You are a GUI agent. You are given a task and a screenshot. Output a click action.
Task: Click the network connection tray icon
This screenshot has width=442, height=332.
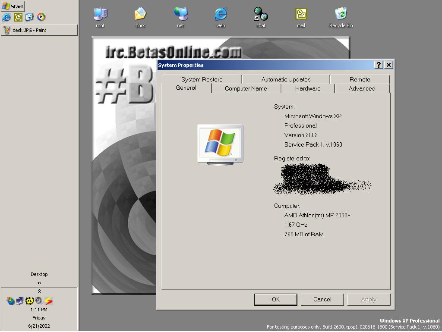[x=20, y=301]
